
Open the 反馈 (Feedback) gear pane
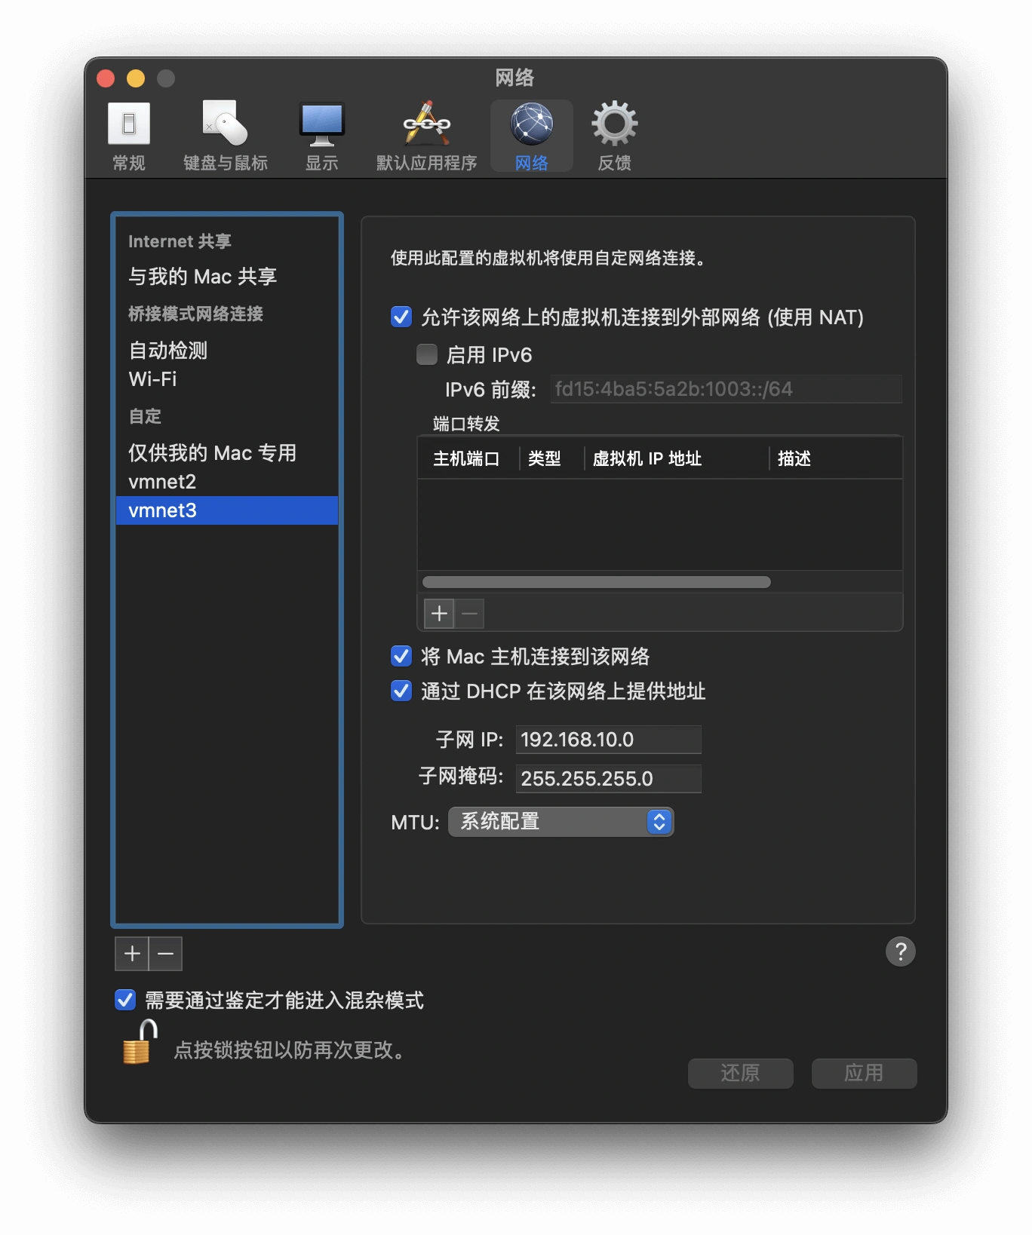(x=615, y=136)
